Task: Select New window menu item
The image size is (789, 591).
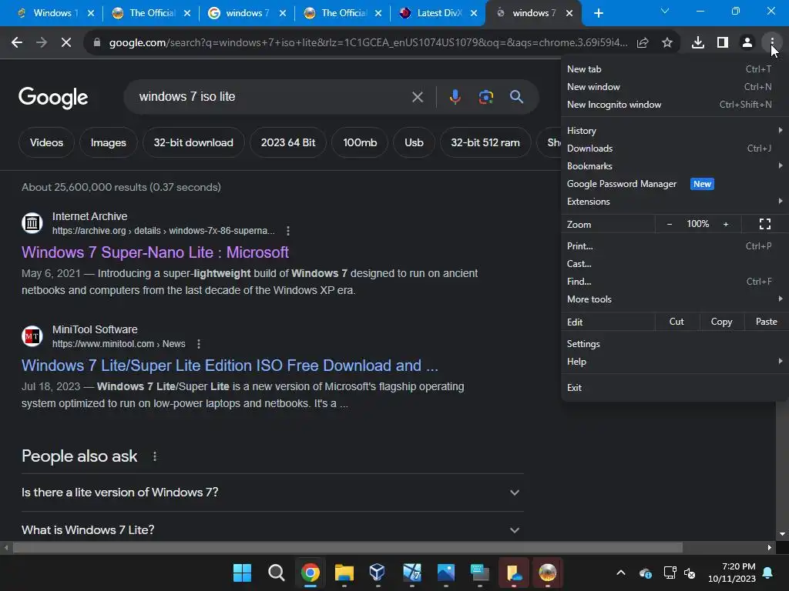Action: (674, 87)
